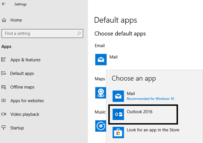Open Video playback settings

coord(25,114)
